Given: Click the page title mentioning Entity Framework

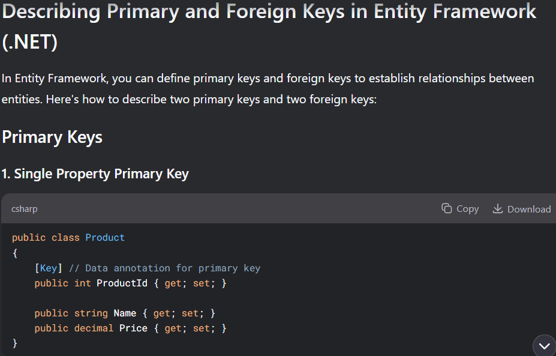Looking at the screenshot, I should pyautogui.click(x=269, y=26).
